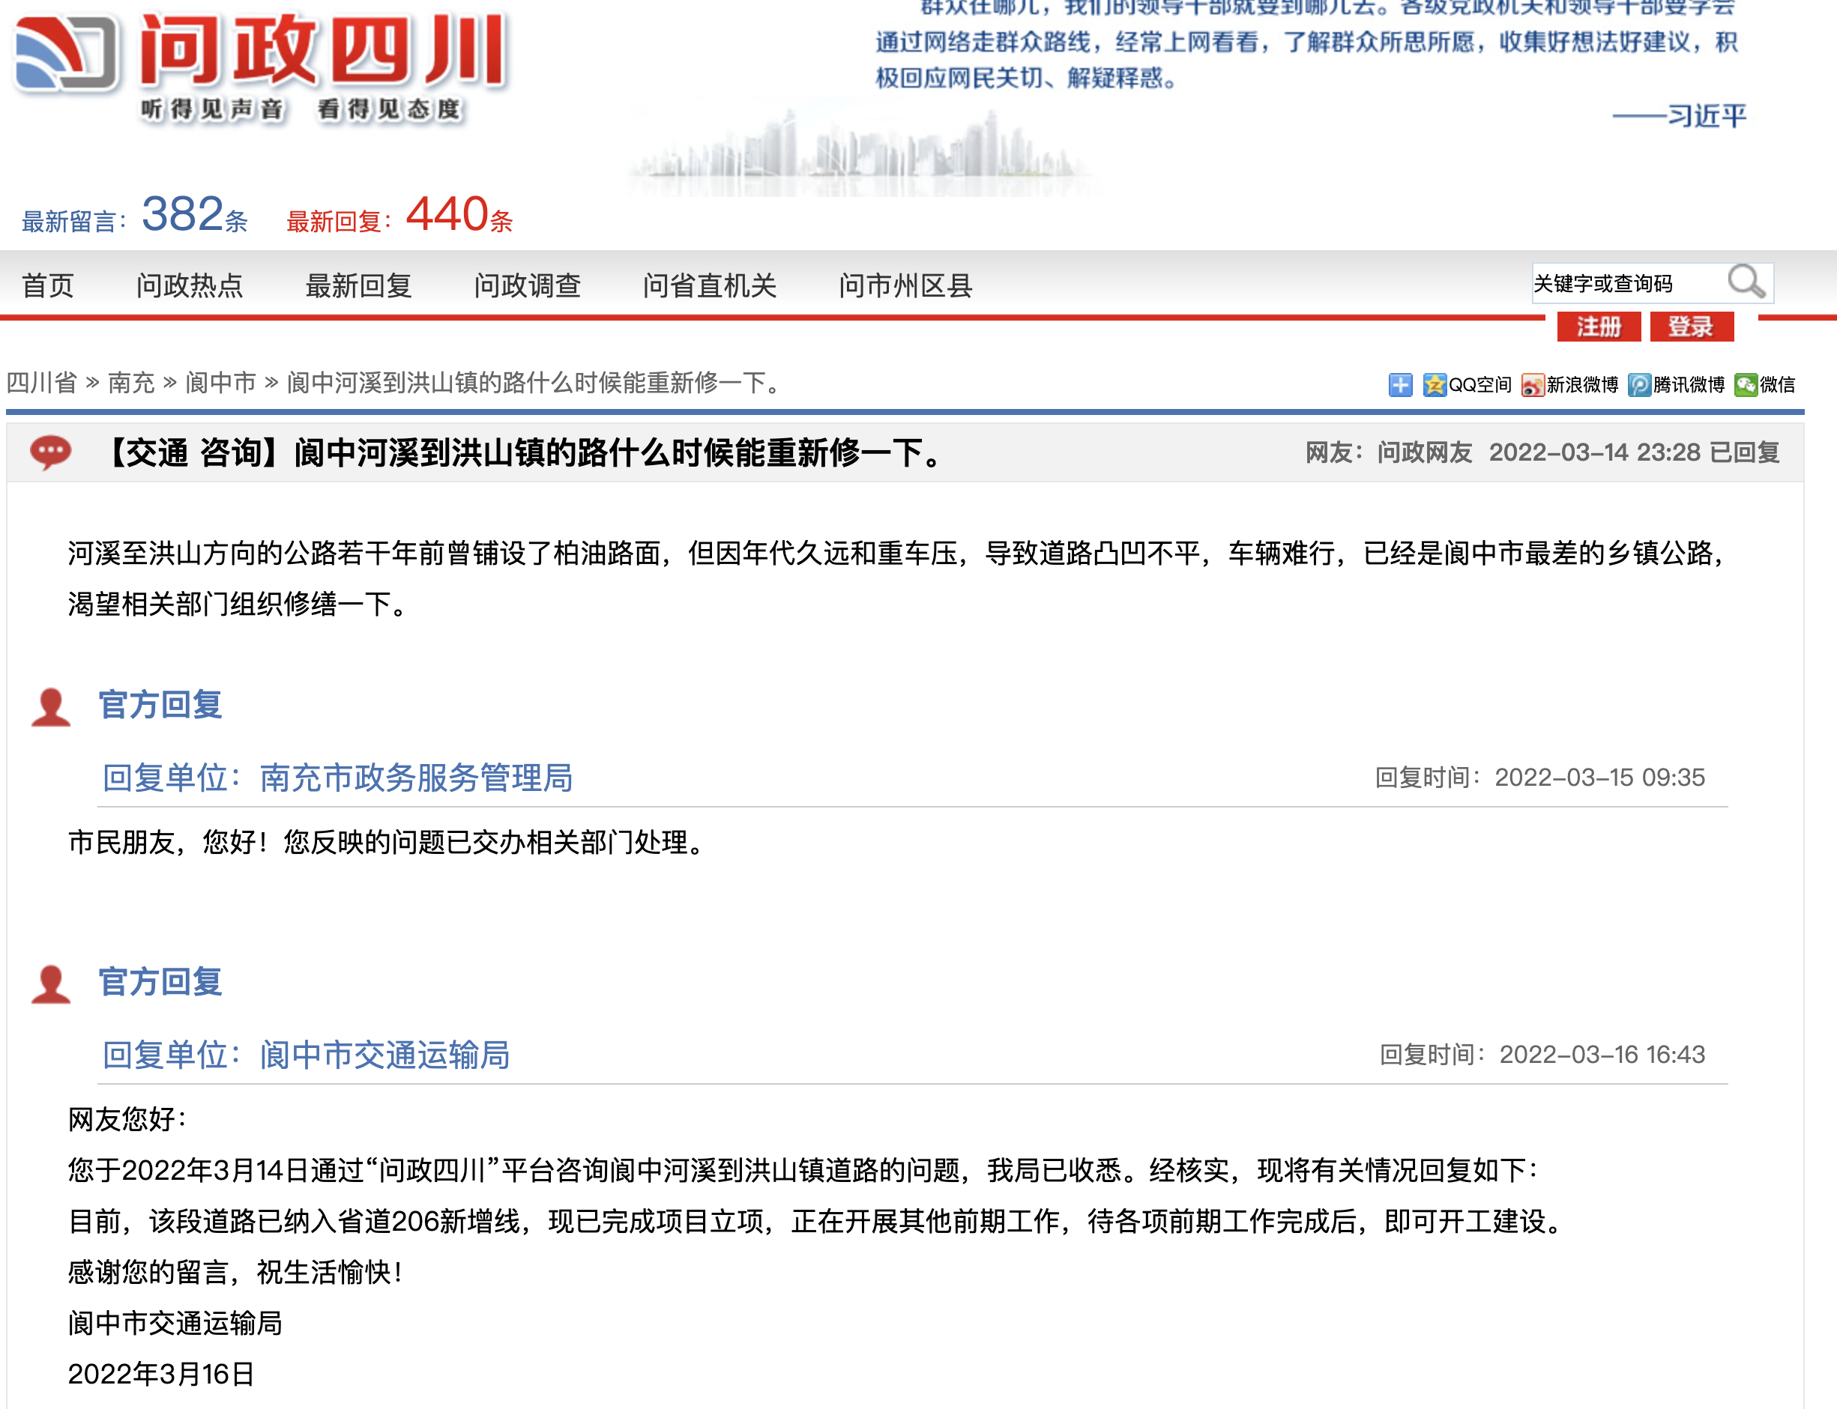This screenshot has width=1837, height=1409.
Task: Click the first 官方回复 heading
Action: point(160,706)
